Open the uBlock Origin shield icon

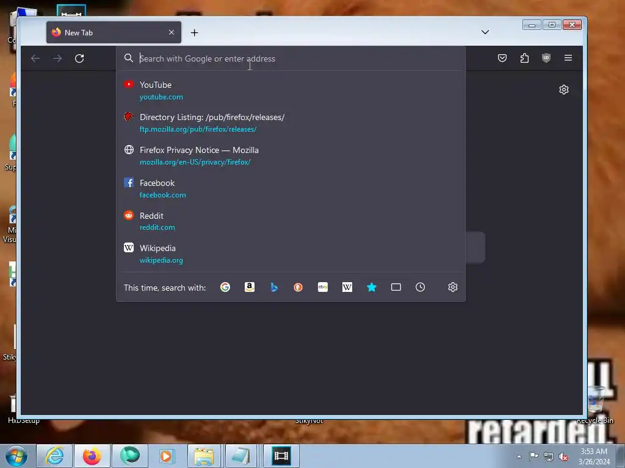pos(546,58)
